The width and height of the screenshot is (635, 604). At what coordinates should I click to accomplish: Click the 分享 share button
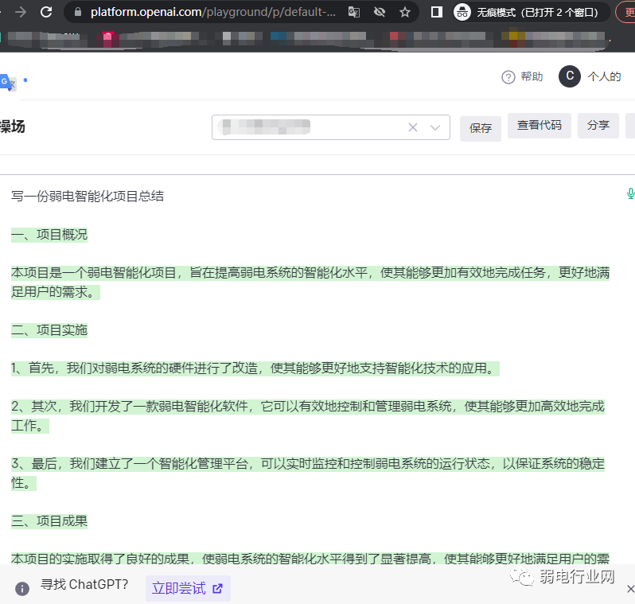coord(598,126)
